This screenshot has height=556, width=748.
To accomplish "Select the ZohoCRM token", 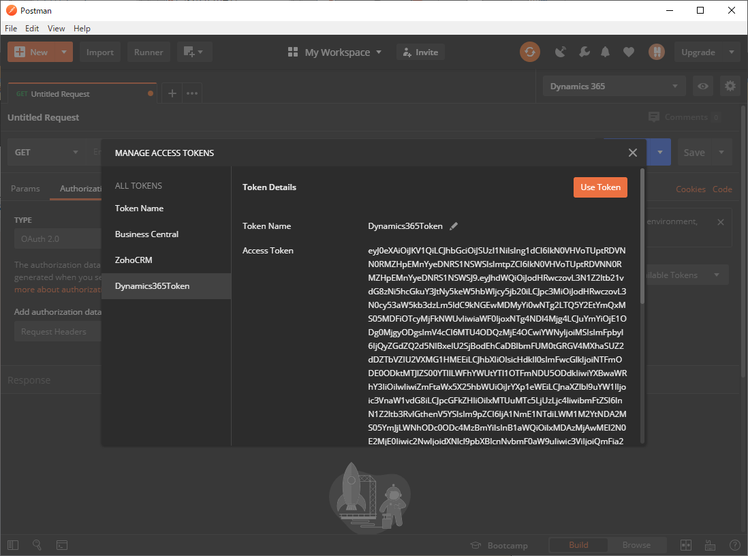I will pyautogui.click(x=166, y=260).
